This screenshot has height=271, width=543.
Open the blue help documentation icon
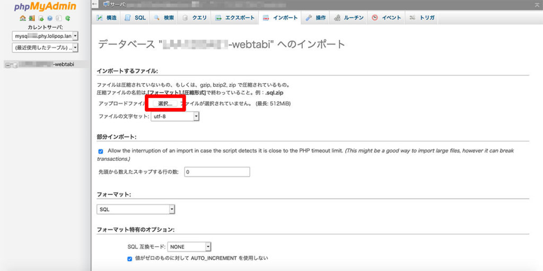pos(49,18)
